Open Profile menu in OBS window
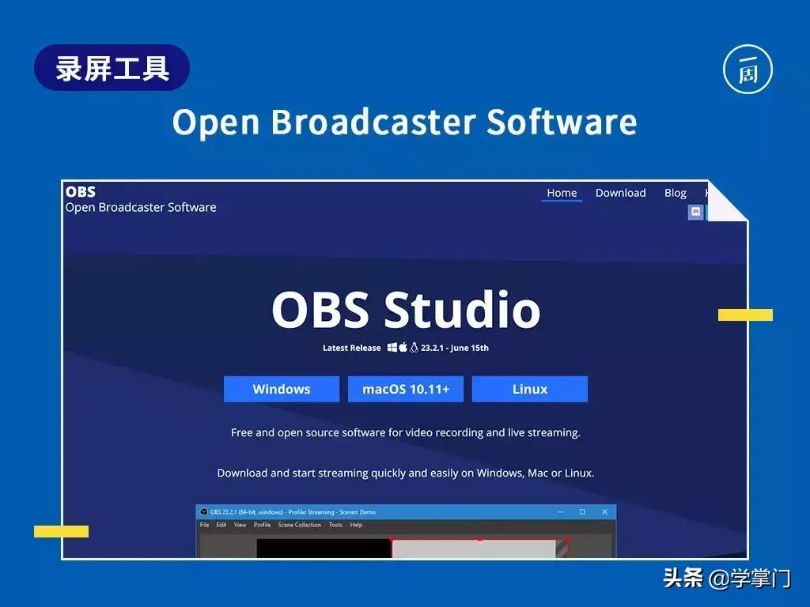This screenshot has width=810, height=607. (262, 525)
